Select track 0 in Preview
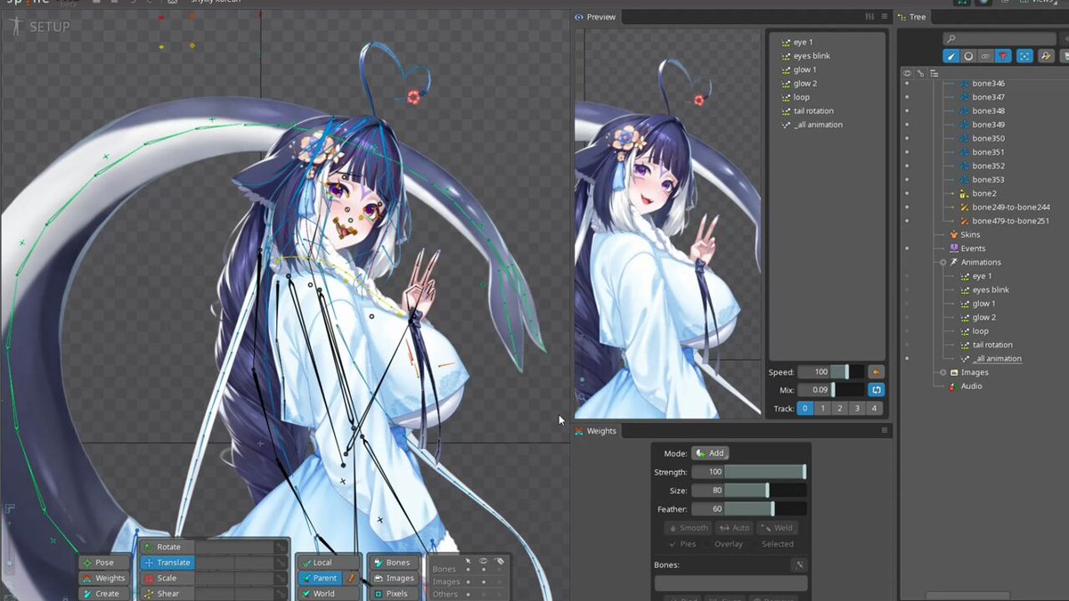Viewport: 1069px width, 601px height. [804, 409]
